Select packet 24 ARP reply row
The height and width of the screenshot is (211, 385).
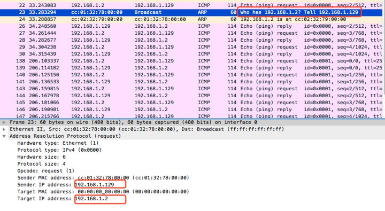191,19
